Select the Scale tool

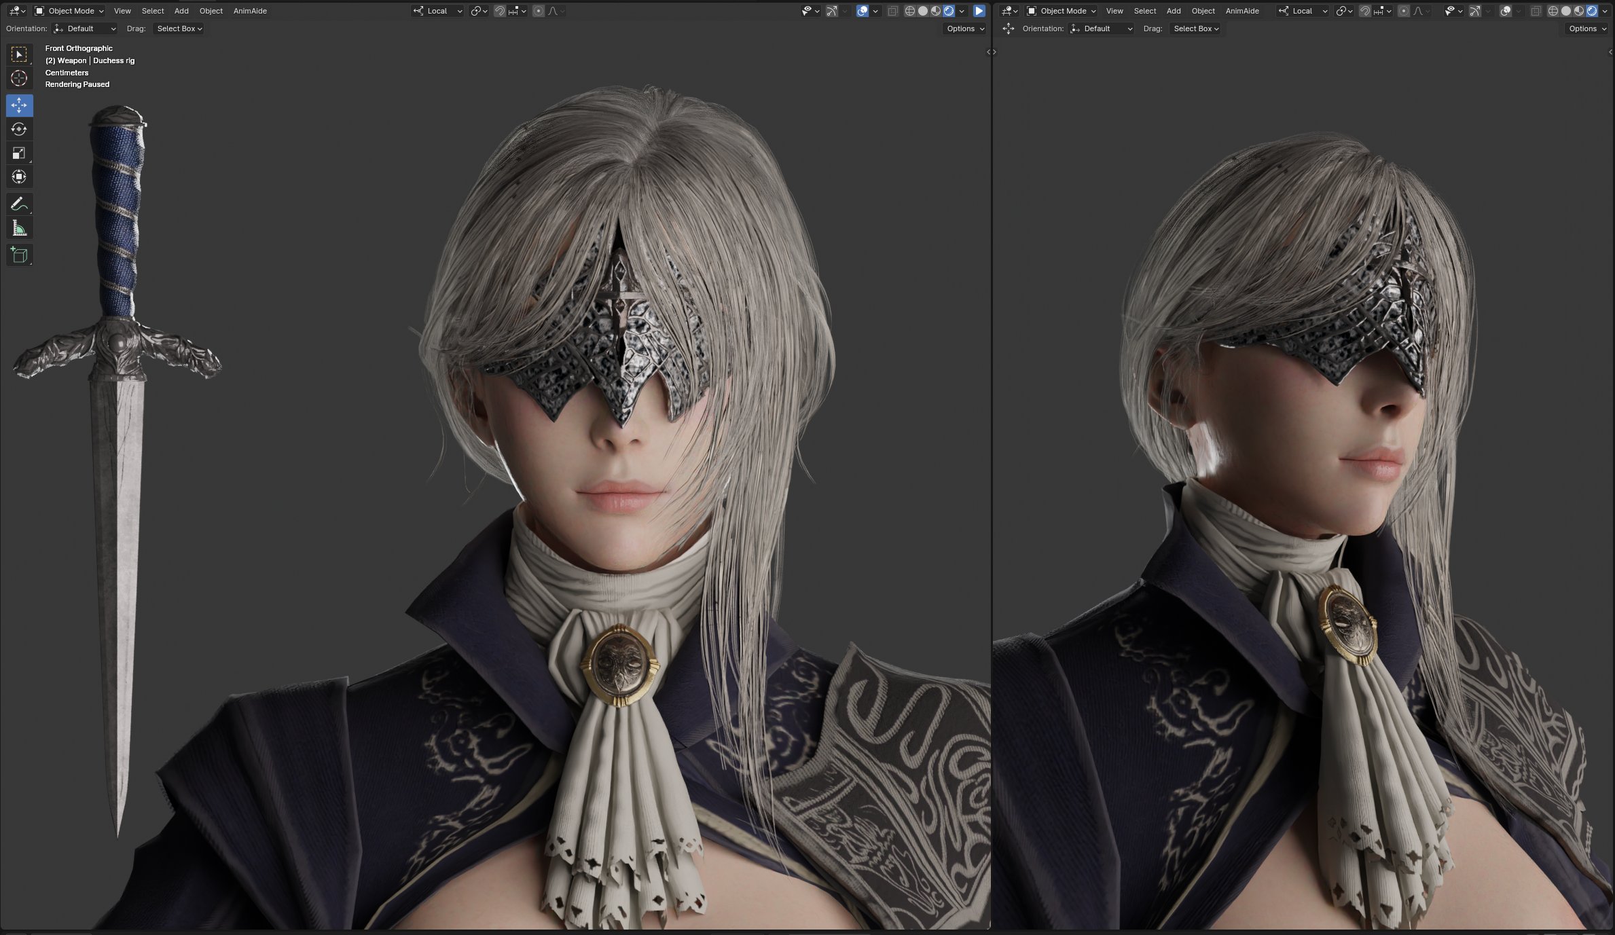(19, 153)
